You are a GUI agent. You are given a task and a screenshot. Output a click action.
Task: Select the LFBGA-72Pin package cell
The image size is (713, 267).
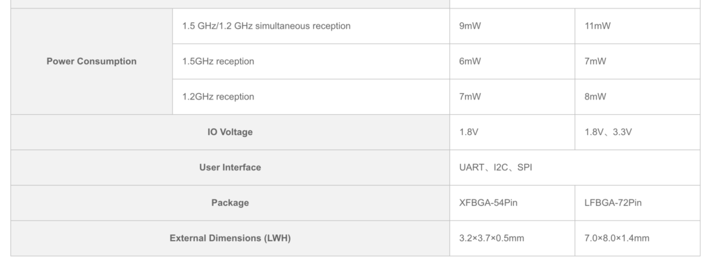(x=638, y=203)
